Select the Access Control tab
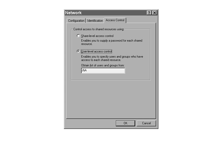This screenshot has width=206, height=155. pyautogui.click(x=115, y=20)
